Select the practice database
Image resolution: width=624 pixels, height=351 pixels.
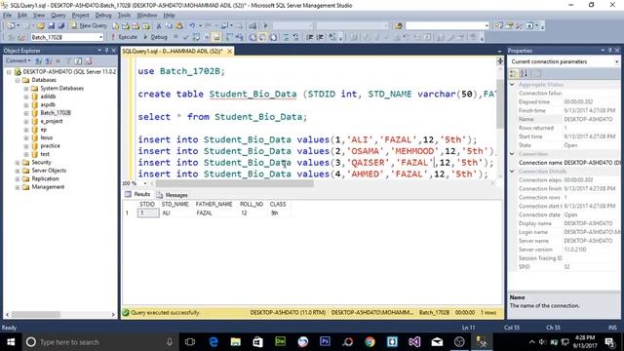click(x=50, y=145)
